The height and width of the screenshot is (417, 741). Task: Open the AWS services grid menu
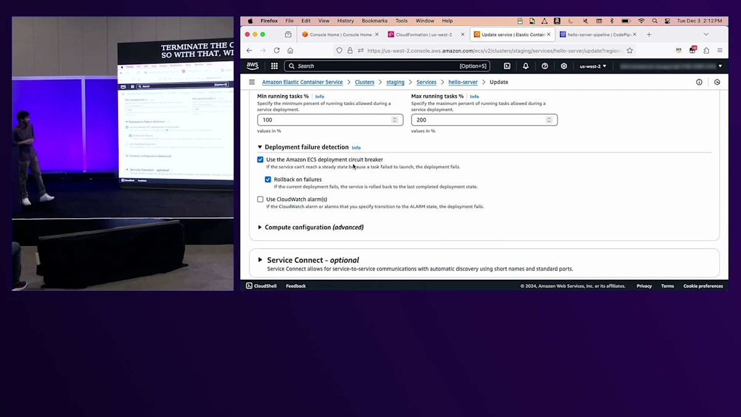[x=274, y=66]
